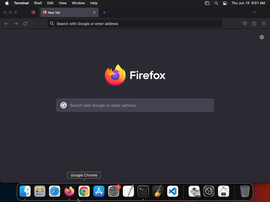Click Firefox icon in the Dock
The height and width of the screenshot is (202, 270).
(x=69, y=191)
